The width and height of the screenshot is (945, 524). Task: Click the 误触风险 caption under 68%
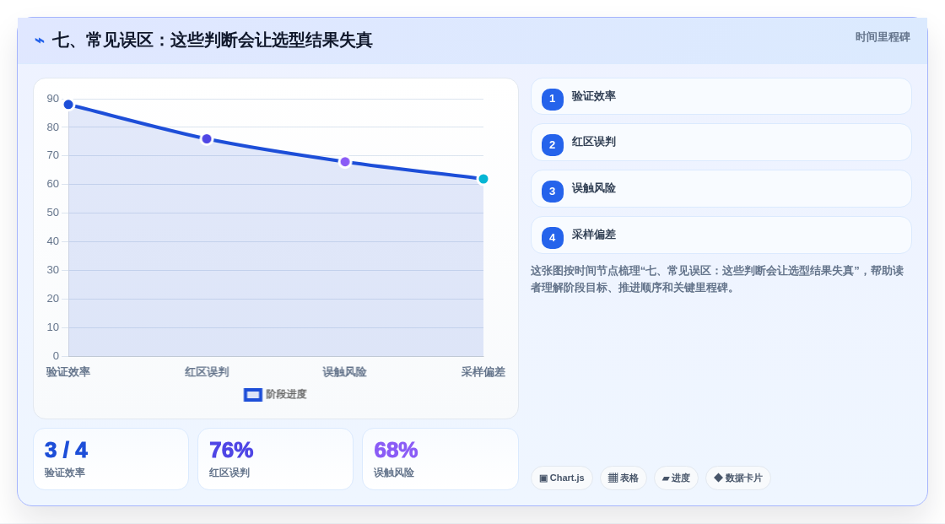coord(394,473)
